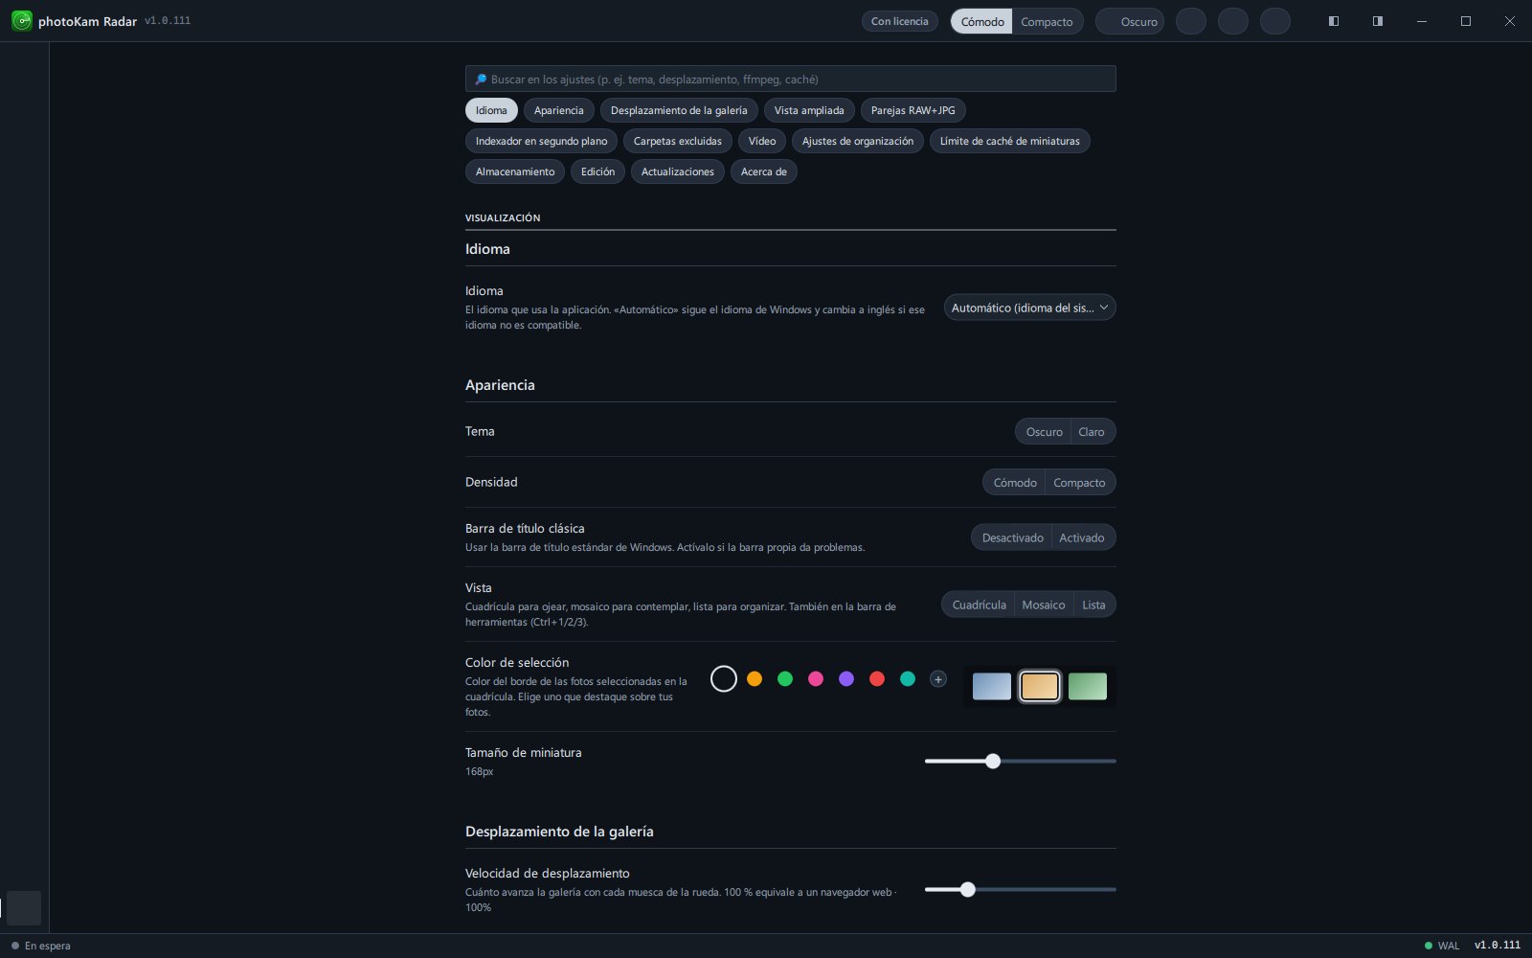The height and width of the screenshot is (958, 1532).
Task: Click the photoKam Radar app logo
Action: [21, 21]
